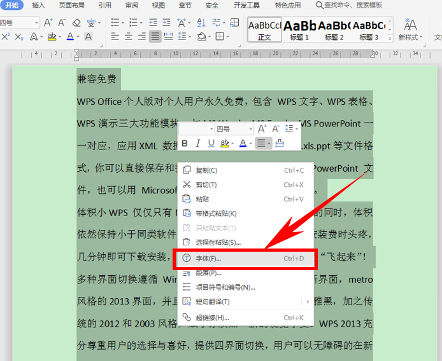Click the paragraph shading bucket icon
Viewport: 442px width, 361px height.
201,37
